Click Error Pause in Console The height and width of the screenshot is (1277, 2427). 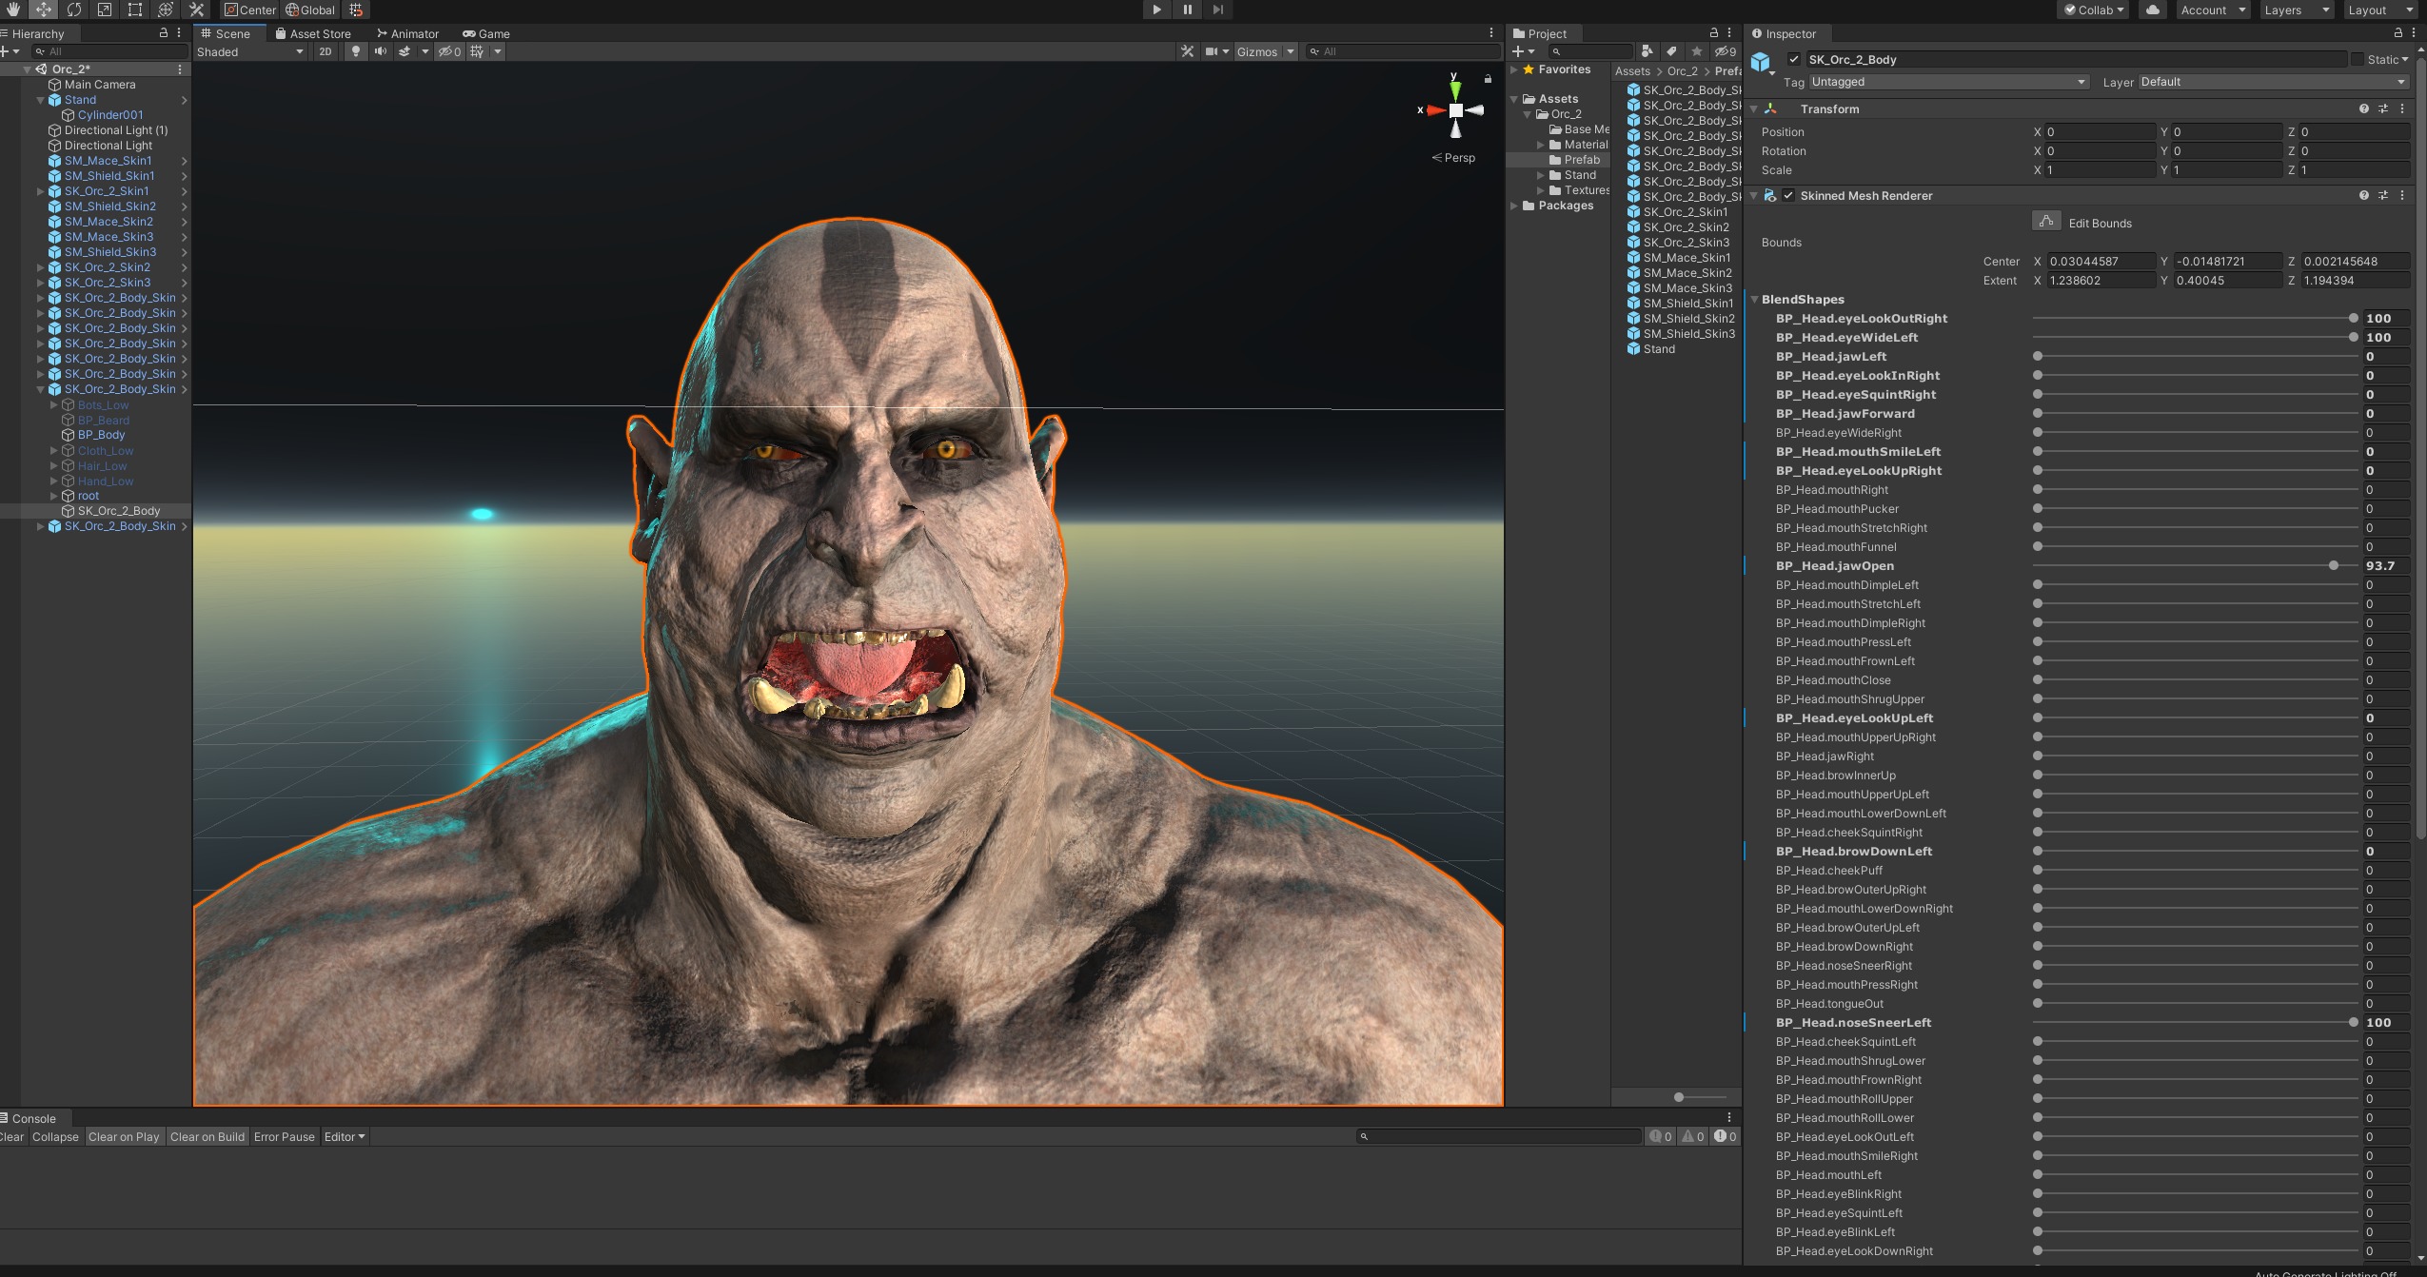(x=284, y=1136)
